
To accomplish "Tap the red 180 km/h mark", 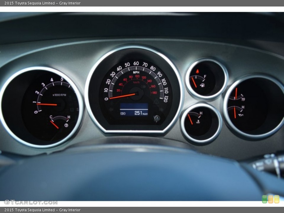I will coord(154,93).
